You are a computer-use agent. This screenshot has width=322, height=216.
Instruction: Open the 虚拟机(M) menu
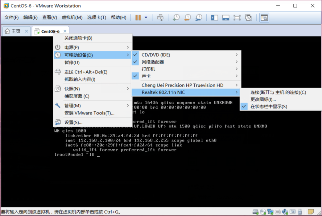[72, 18]
